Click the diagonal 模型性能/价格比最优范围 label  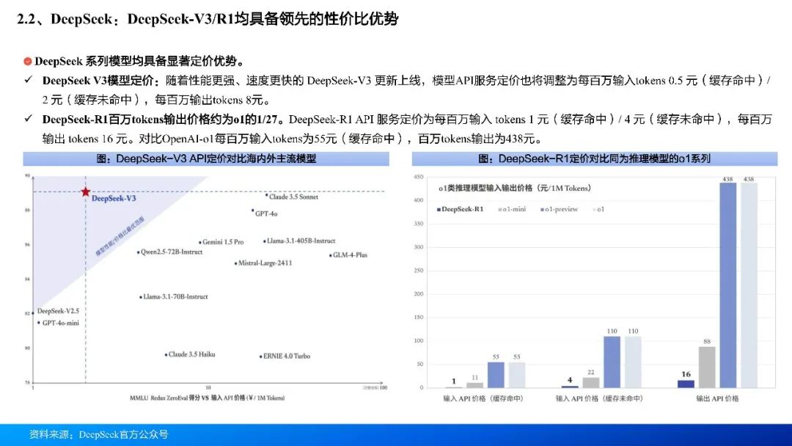[x=120, y=236]
